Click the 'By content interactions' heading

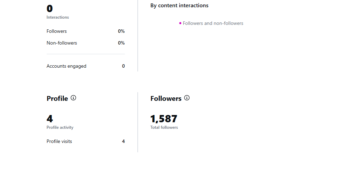(179, 6)
